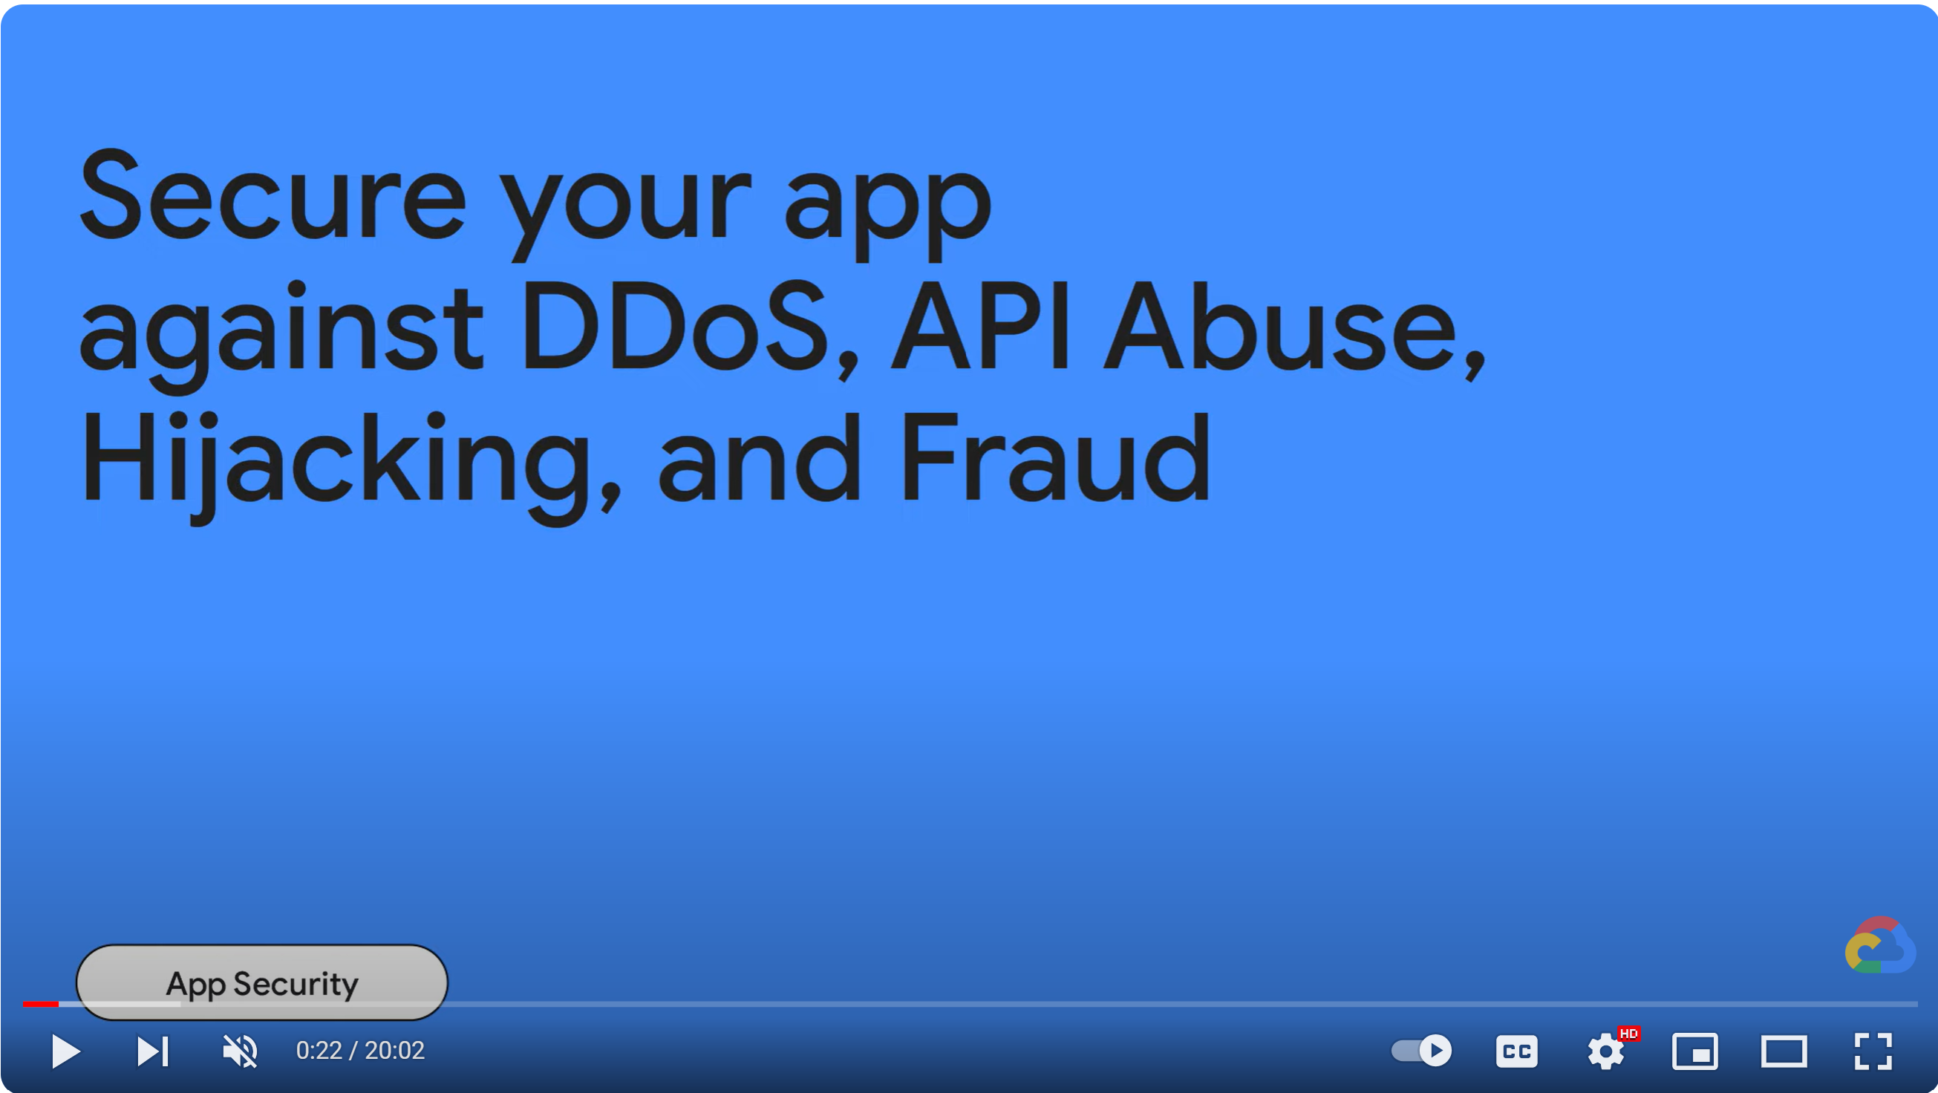Disable subtitles via CC button
This screenshot has width=1938, height=1093.
click(1518, 1051)
